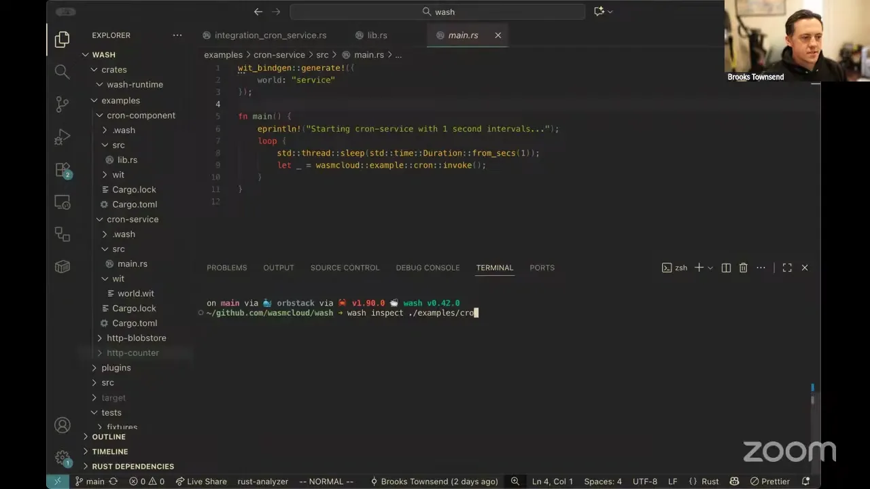This screenshot has height=489, width=870.
Task: Expand the TIMELINE section
Action: pos(110,452)
